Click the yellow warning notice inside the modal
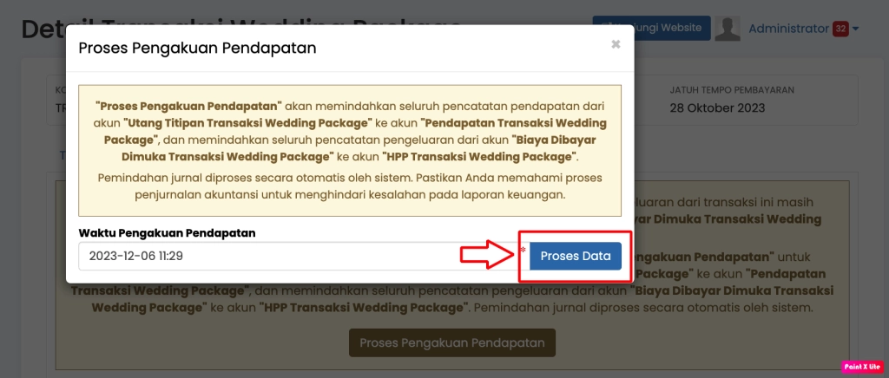Viewport: 889px width, 378px height. click(350, 150)
